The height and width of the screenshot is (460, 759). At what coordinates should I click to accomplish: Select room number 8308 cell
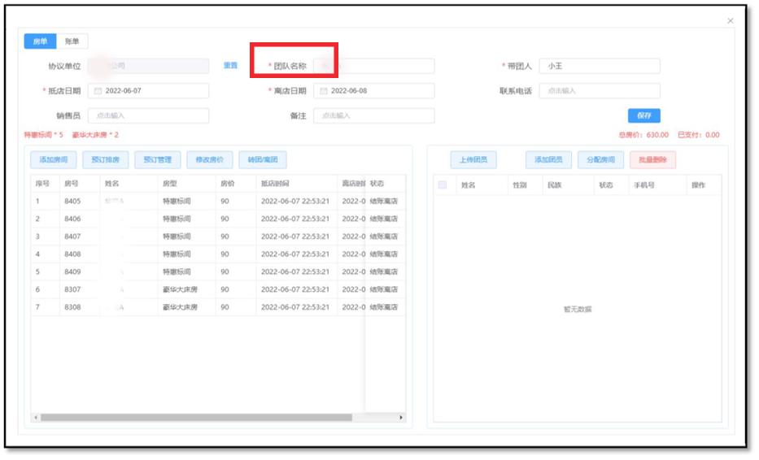pyautogui.click(x=72, y=307)
